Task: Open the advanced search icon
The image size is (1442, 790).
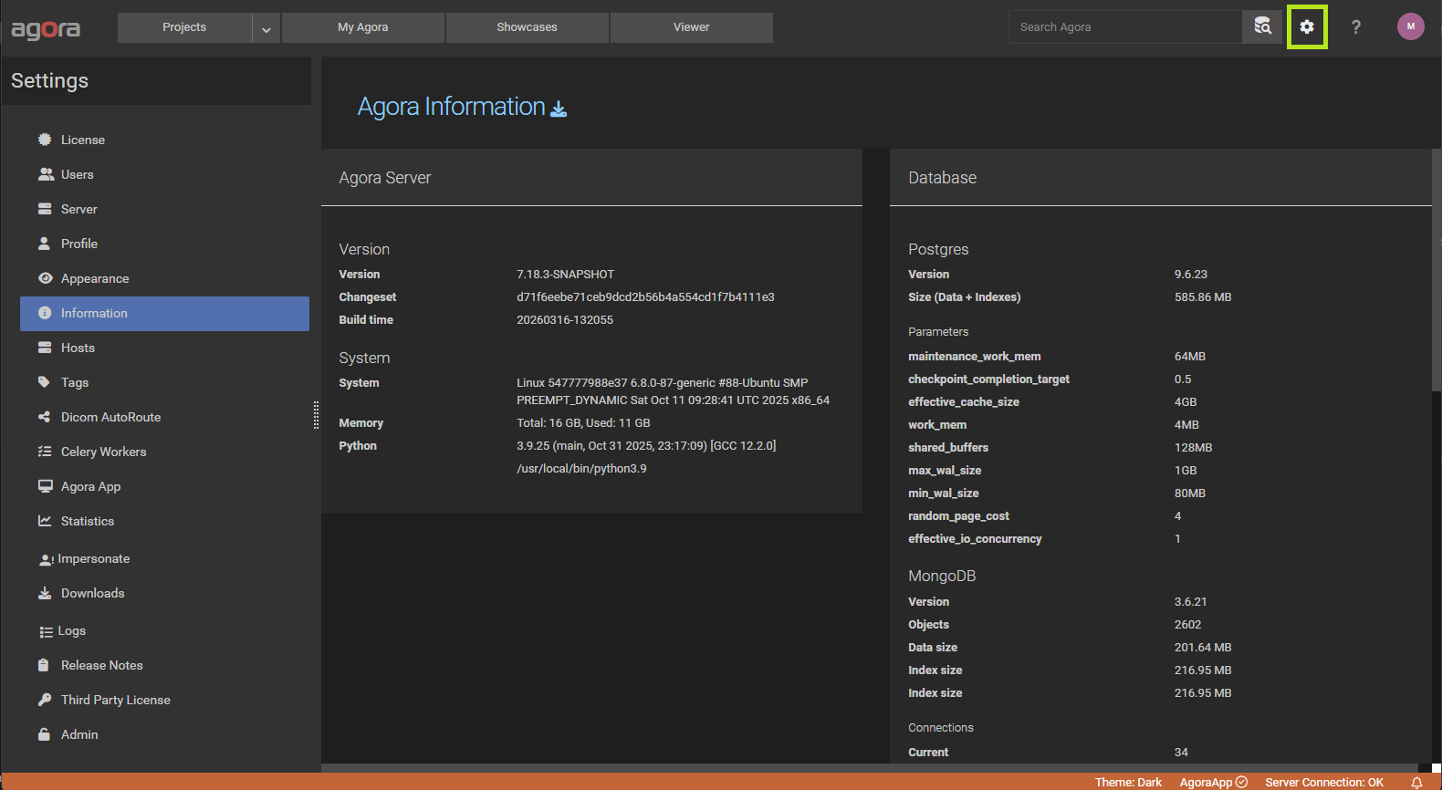Action: click(x=1262, y=27)
